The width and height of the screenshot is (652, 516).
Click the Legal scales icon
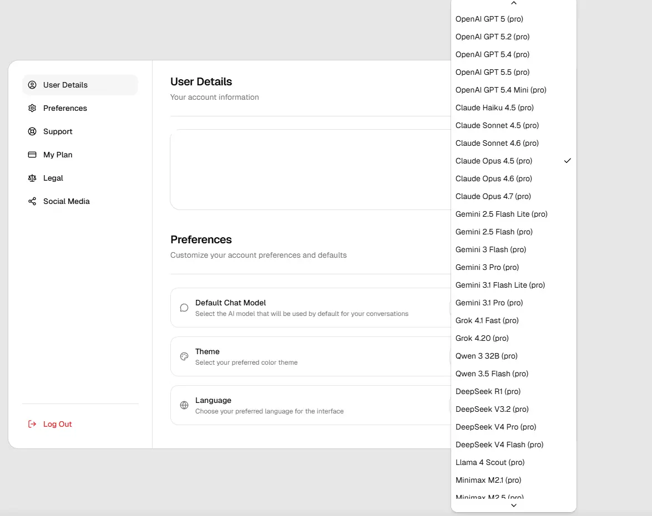32,178
